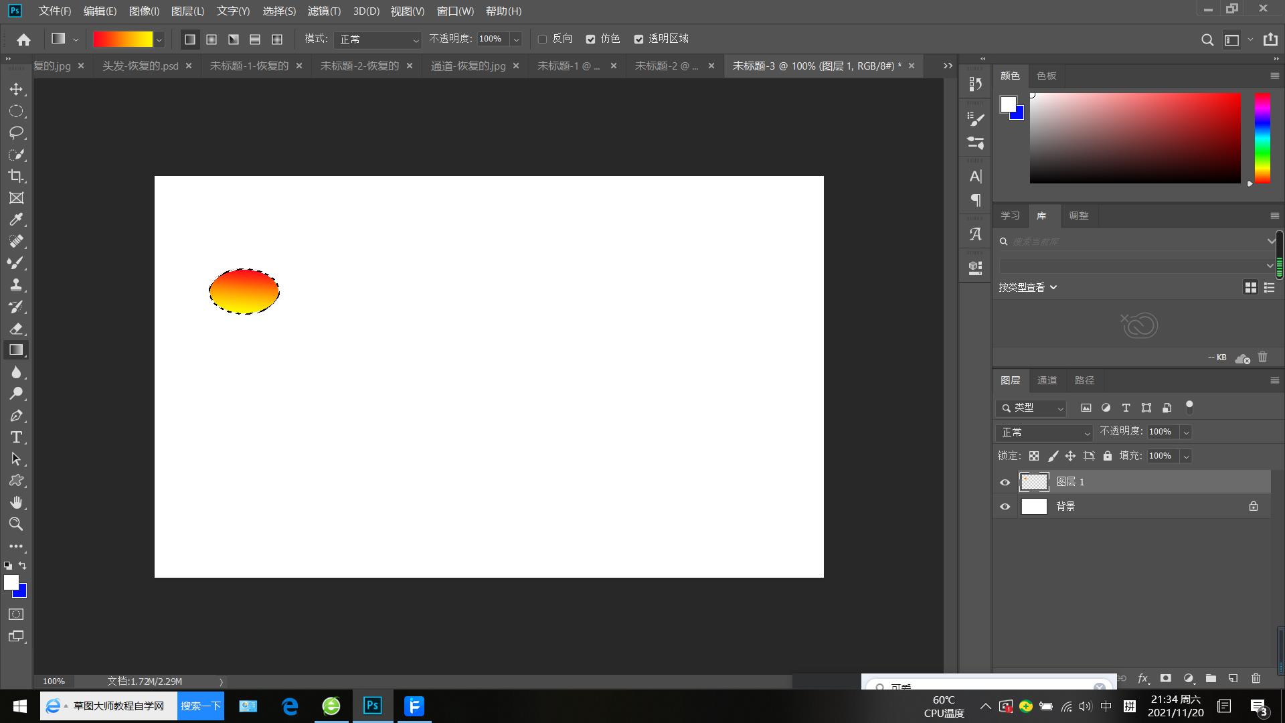Viewport: 1285px width, 723px height.
Task: Expand the layer fill 填充 dropdown
Action: pyautogui.click(x=1186, y=457)
